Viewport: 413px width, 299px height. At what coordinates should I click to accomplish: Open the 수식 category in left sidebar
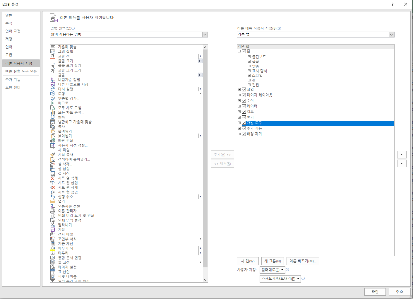[x=21, y=23]
